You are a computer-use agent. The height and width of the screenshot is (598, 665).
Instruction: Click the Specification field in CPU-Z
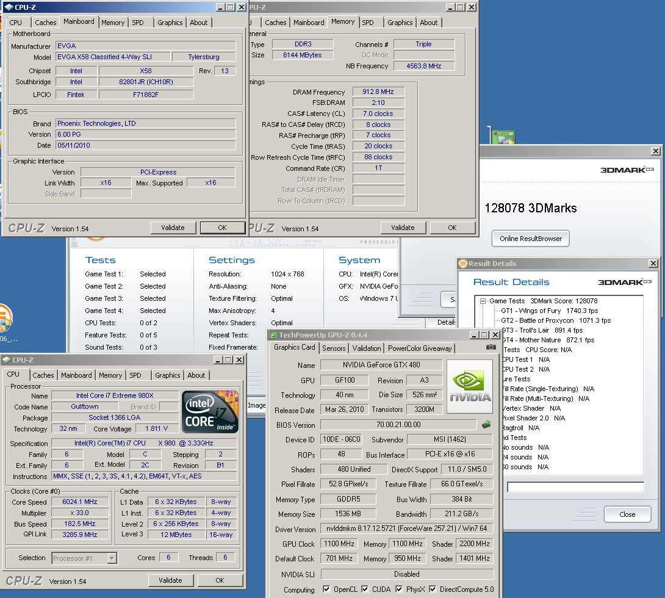click(144, 443)
